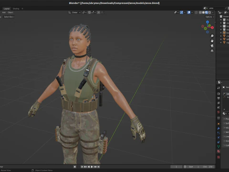The image size is (229, 172).
Task: Click the viewport zoom icon
Action: (212, 36)
